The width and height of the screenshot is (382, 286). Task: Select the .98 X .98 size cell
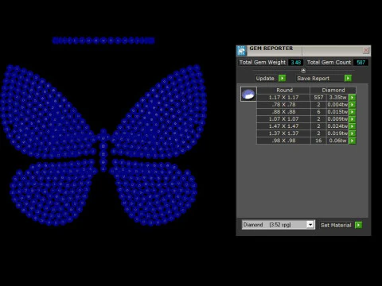coord(283,141)
